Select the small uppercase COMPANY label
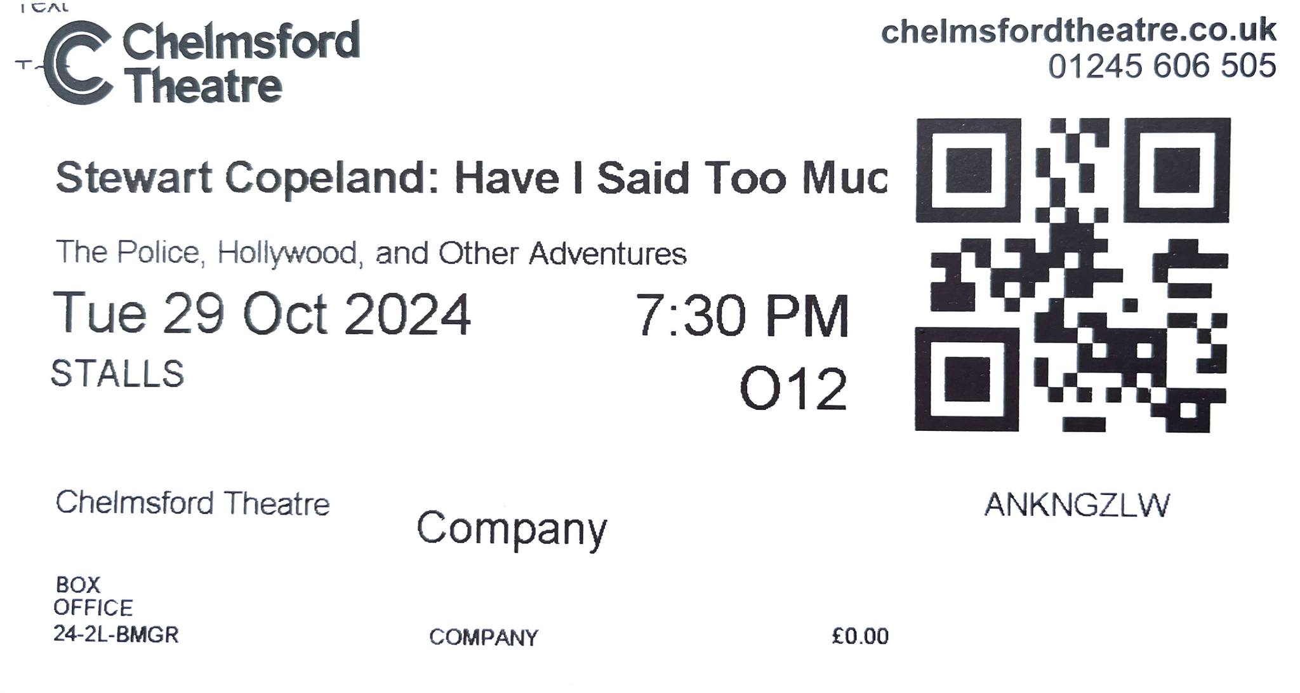This screenshot has width=1300, height=693. [484, 637]
